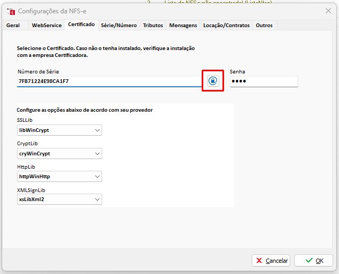
Task: Click the app icon in title bar
Action: pyautogui.click(x=10, y=11)
